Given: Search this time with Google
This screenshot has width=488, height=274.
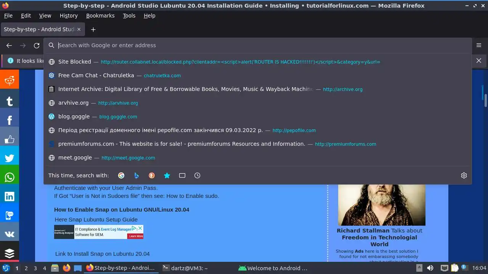Looking at the screenshot, I should [x=121, y=175].
